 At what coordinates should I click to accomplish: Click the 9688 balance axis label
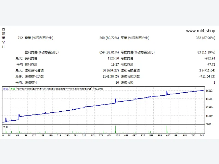point(208,124)
